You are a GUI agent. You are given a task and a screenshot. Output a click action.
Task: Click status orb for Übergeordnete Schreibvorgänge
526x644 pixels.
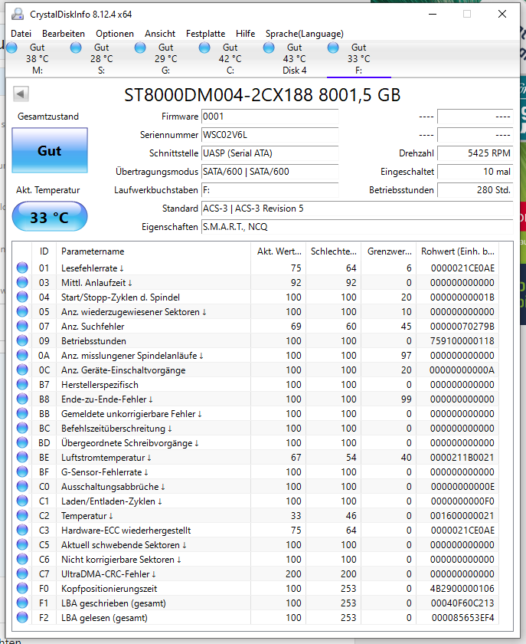[x=22, y=443]
